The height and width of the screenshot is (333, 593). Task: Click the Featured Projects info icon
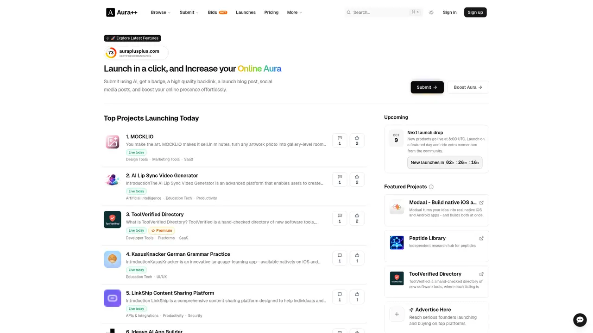pos(431,187)
